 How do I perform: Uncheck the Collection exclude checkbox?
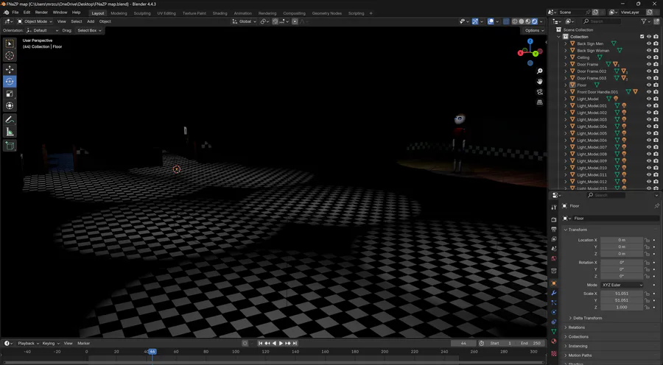(x=642, y=37)
